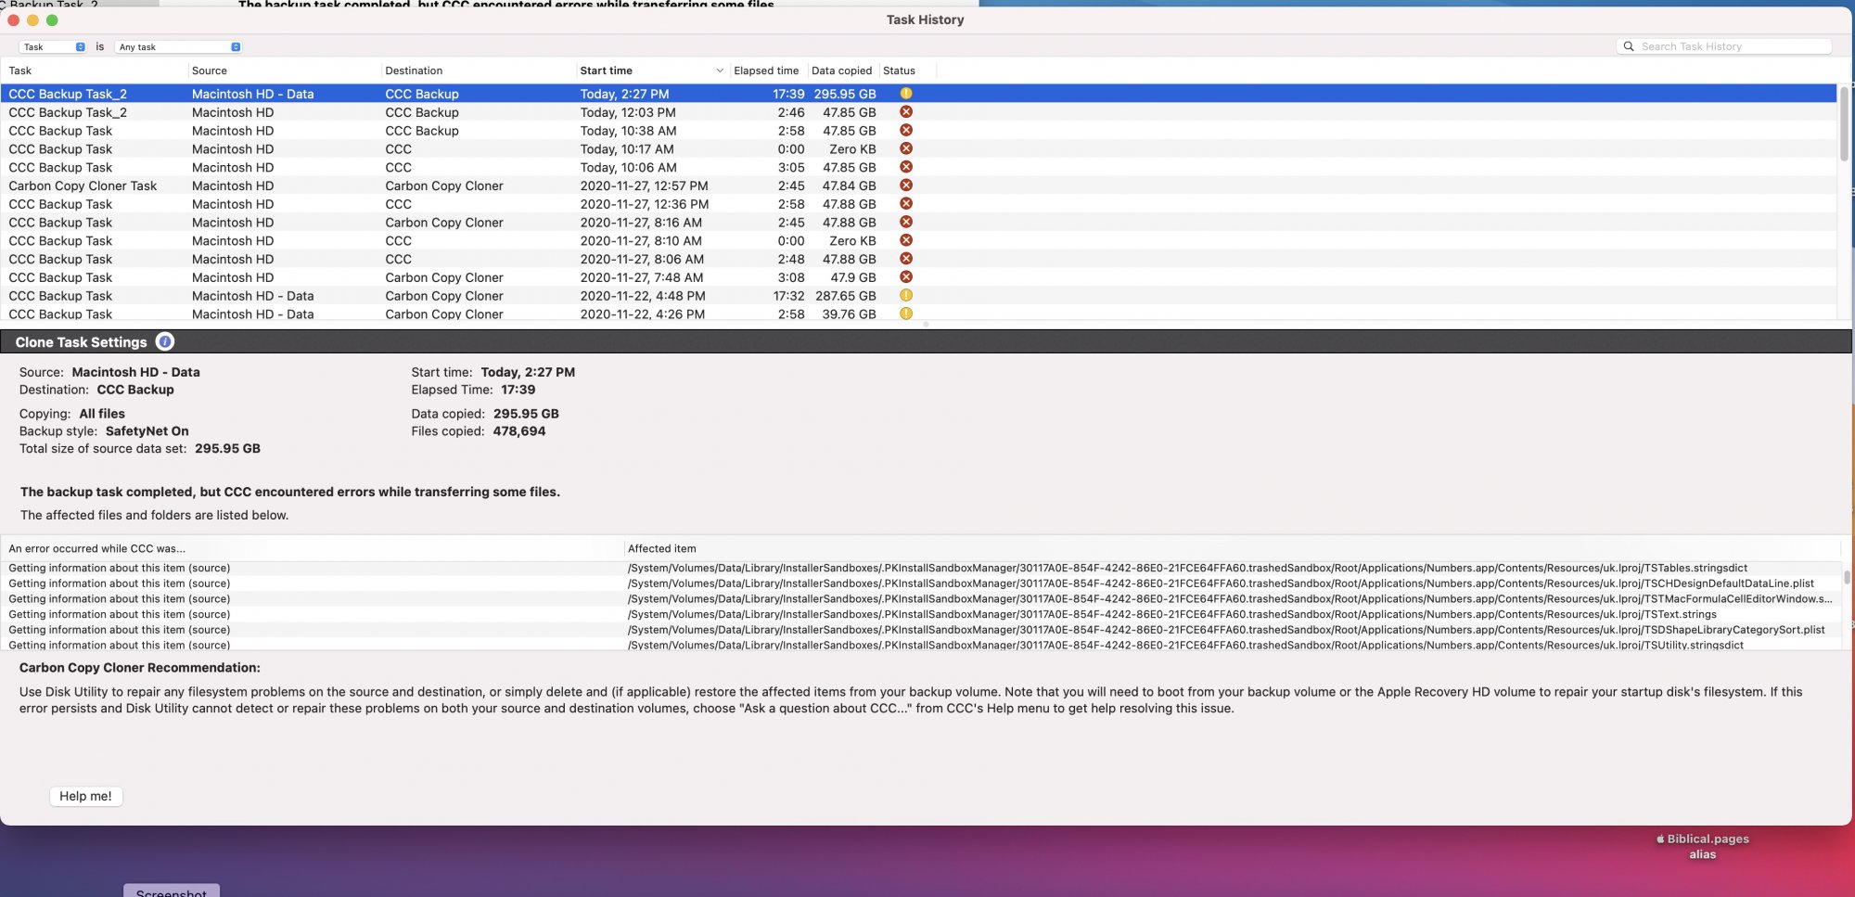Select CCC Backup Task_2 started Today 12:03 PM
Screen dimensions: 1855x897
[918, 112]
